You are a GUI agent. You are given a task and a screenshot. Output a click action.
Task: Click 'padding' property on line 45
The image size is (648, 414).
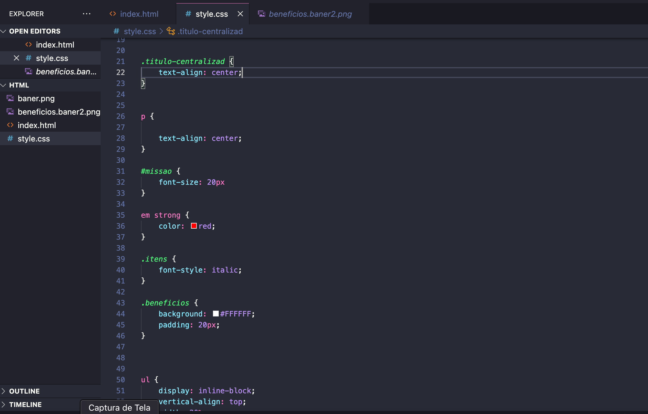(174, 325)
